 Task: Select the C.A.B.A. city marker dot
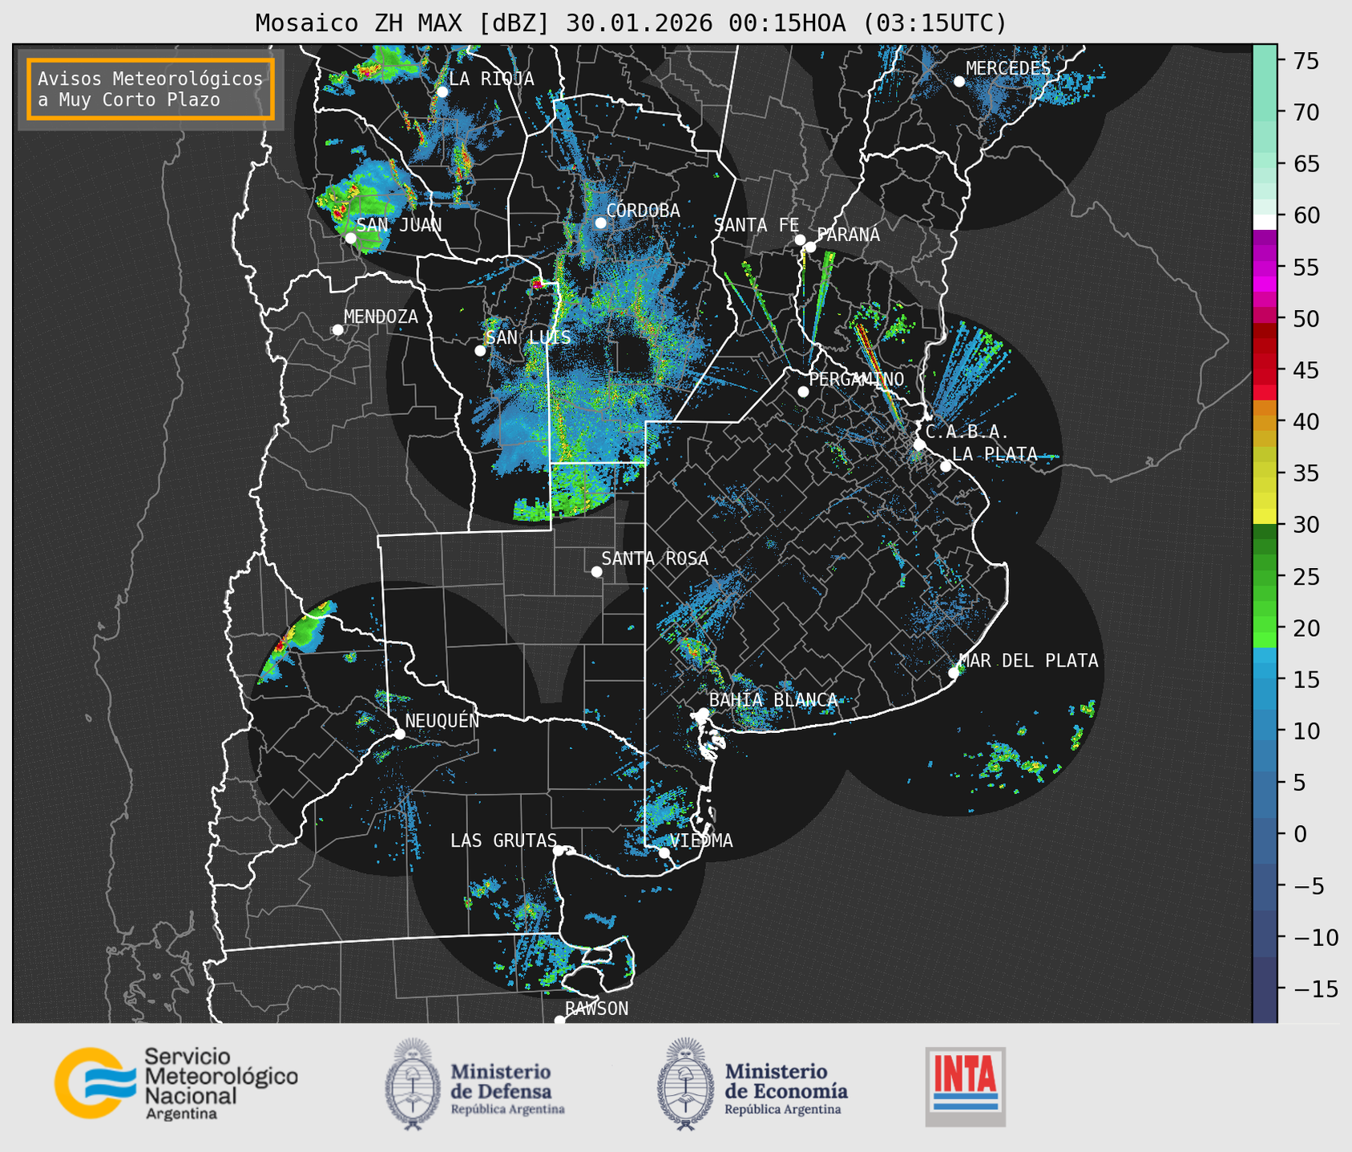pos(920,445)
